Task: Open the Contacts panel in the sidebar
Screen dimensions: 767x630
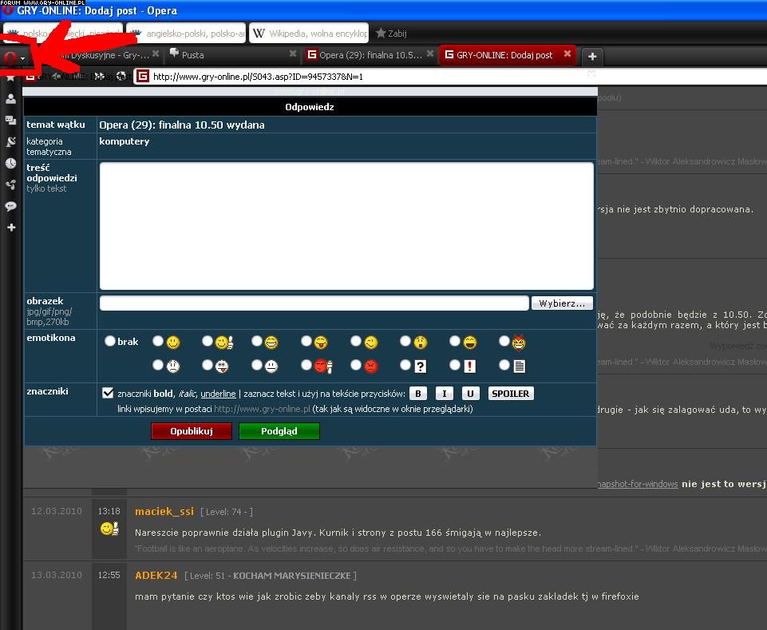Action: click(10, 98)
